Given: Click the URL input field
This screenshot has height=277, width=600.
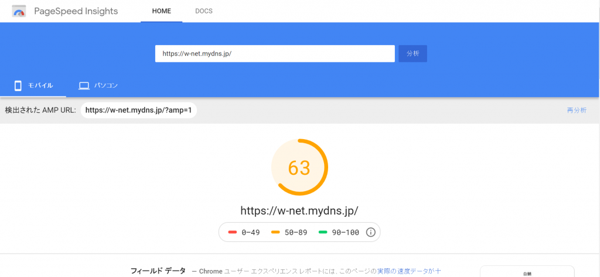Looking at the screenshot, I should click(275, 53).
